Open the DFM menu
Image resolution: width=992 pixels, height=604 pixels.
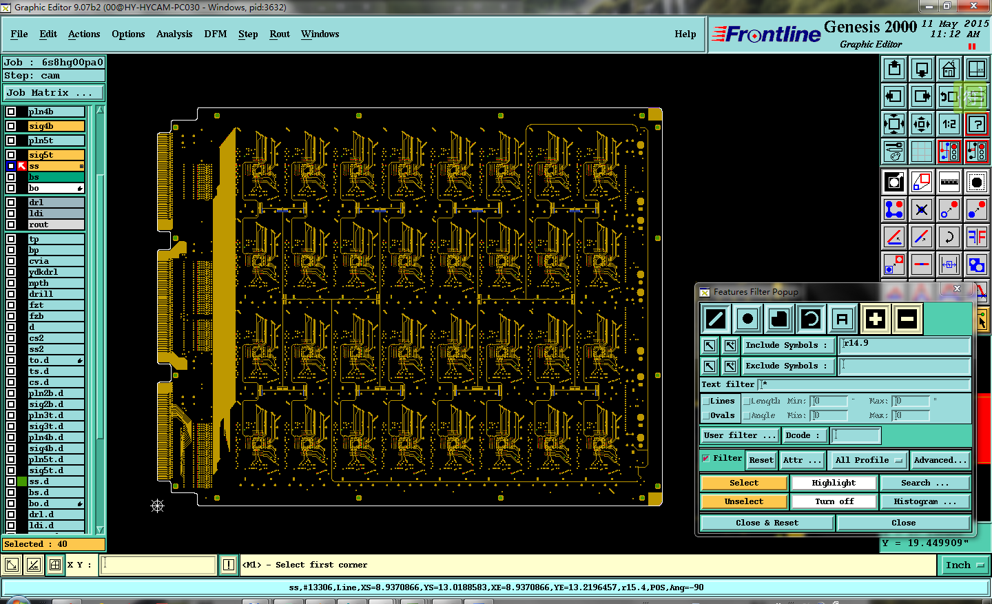(x=215, y=34)
